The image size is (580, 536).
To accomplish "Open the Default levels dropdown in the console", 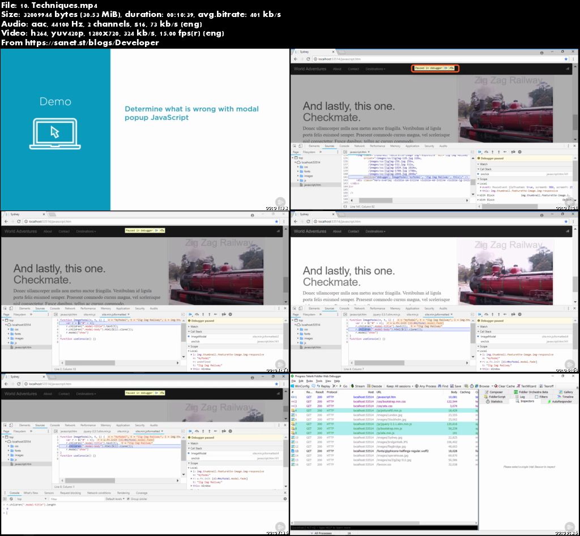I will coord(115,499).
